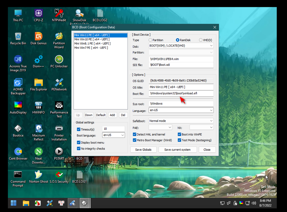The image size is (287, 212).
Task: Click the Close button at dialog bottom
Action: point(207,150)
